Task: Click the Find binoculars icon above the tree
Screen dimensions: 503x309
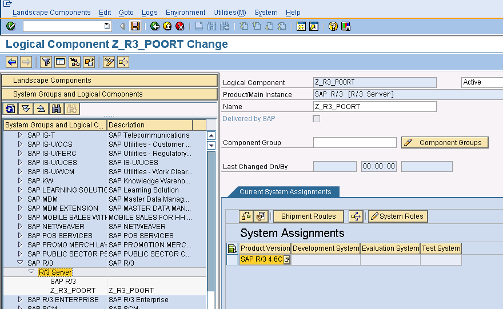Action: (x=57, y=109)
